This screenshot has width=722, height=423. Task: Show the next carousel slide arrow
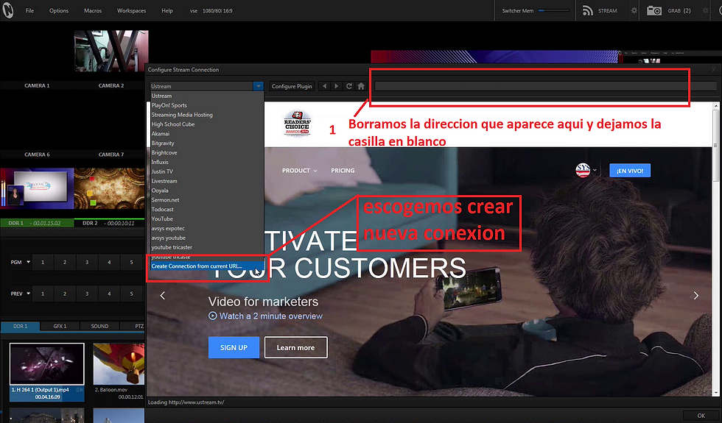695,295
